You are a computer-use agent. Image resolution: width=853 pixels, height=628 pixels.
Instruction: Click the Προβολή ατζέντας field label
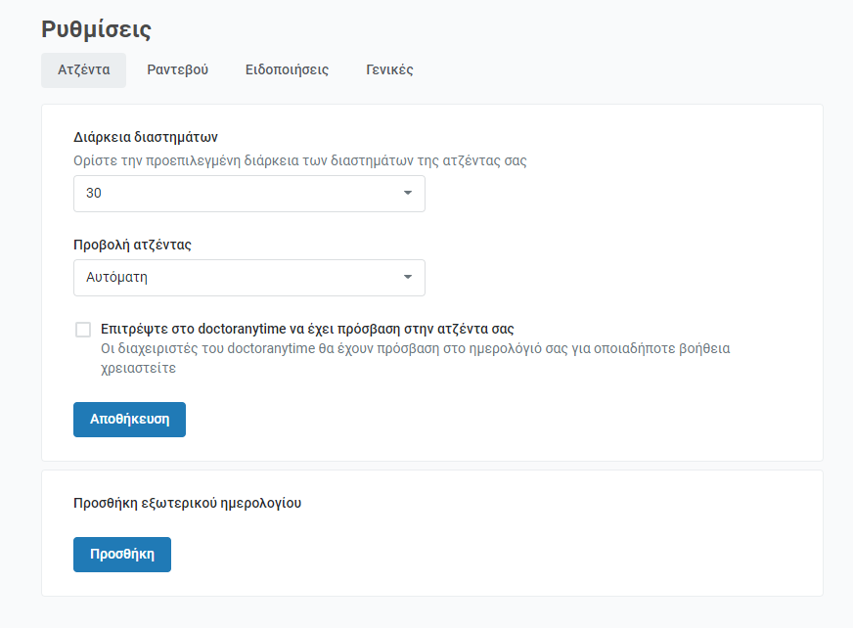[133, 245]
